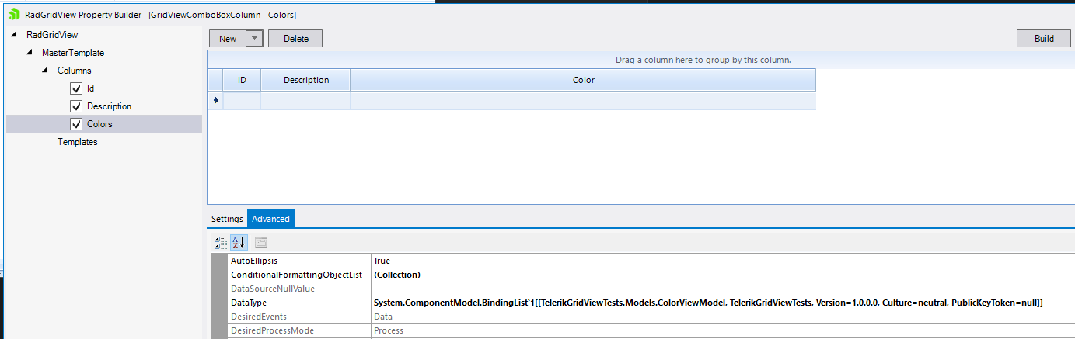Click the Description column header

305,80
